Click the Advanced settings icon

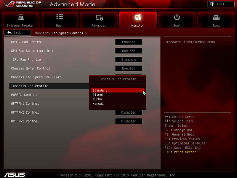pos(100,18)
